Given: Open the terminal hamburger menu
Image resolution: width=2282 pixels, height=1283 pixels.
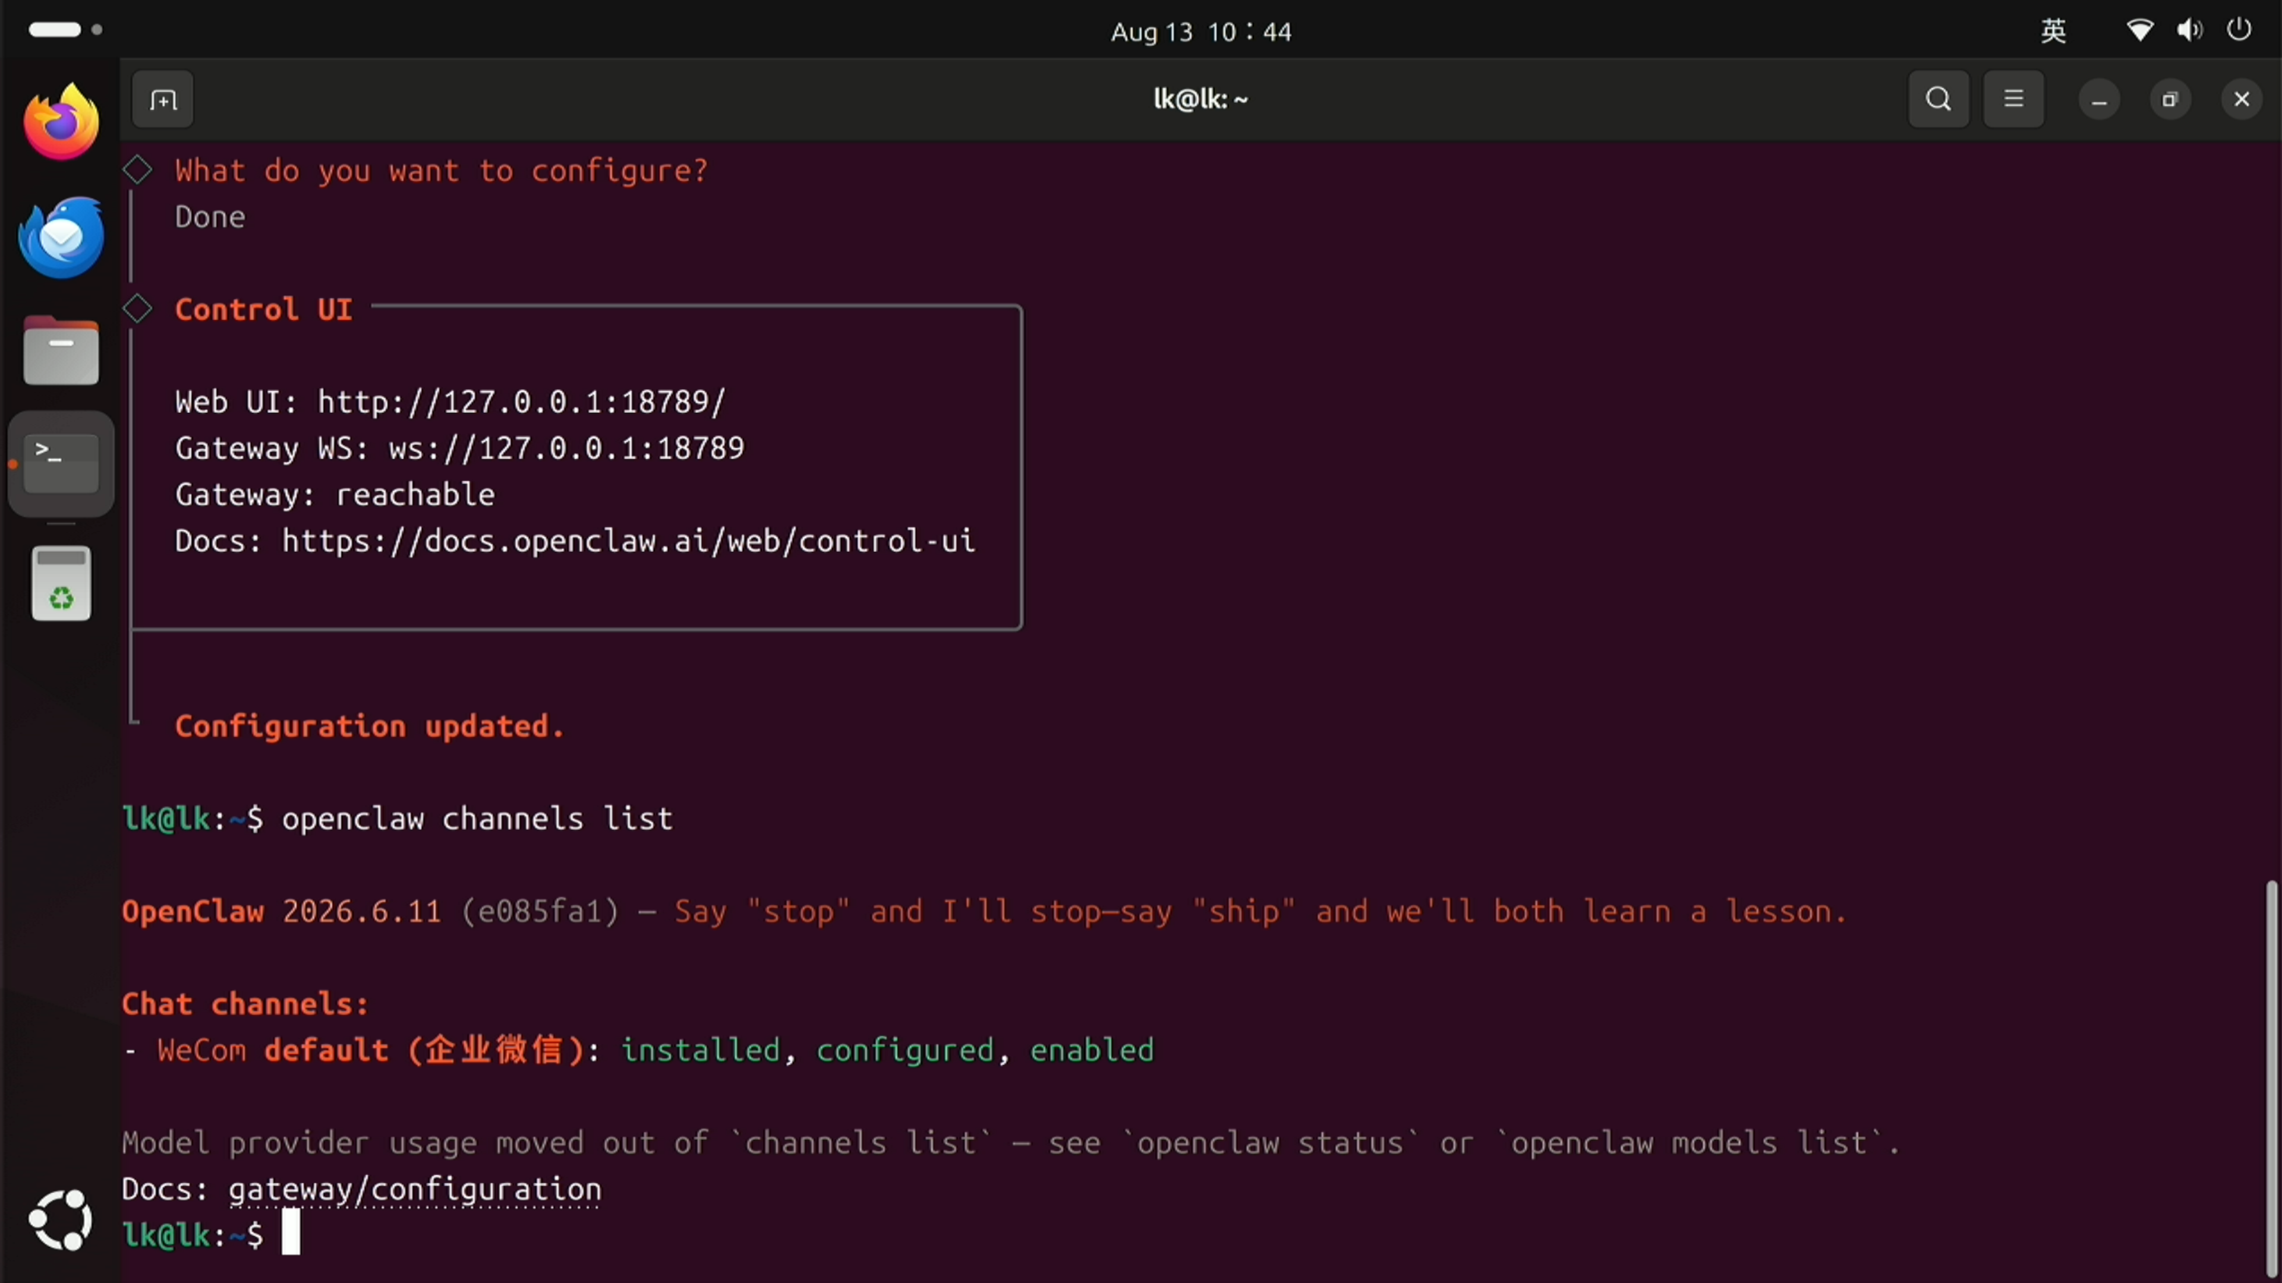Looking at the screenshot, I should pos(2013,99).
